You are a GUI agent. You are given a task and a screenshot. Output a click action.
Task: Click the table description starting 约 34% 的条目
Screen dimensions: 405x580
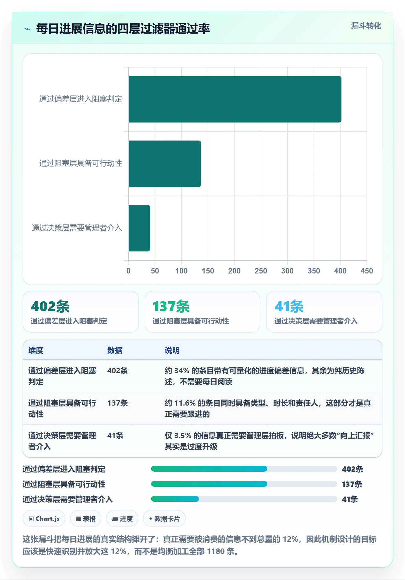(x=265, y=376)
